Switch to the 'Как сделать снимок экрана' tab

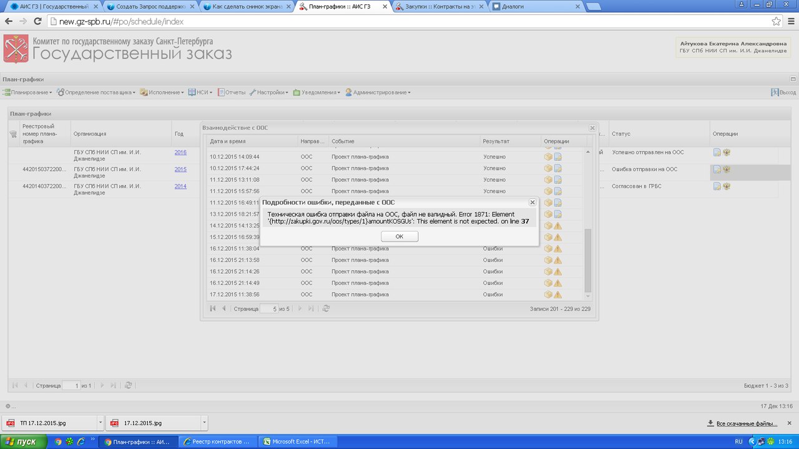pyautogui.click(x=247, y=6)
